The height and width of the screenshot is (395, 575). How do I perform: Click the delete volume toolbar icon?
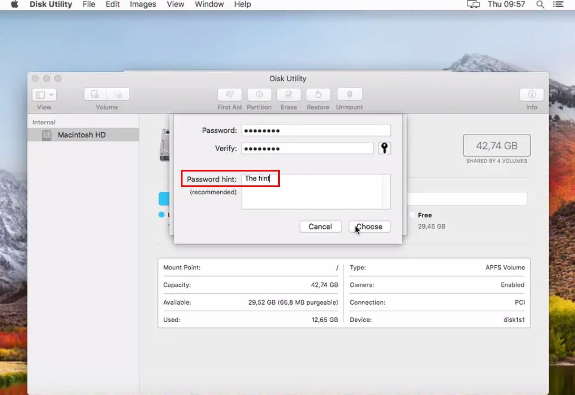(119, 95)
